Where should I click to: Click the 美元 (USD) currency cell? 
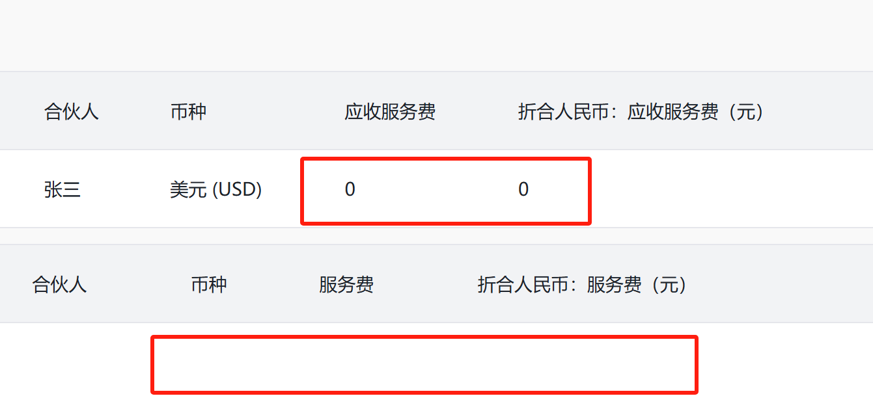(x=215, y=190)
